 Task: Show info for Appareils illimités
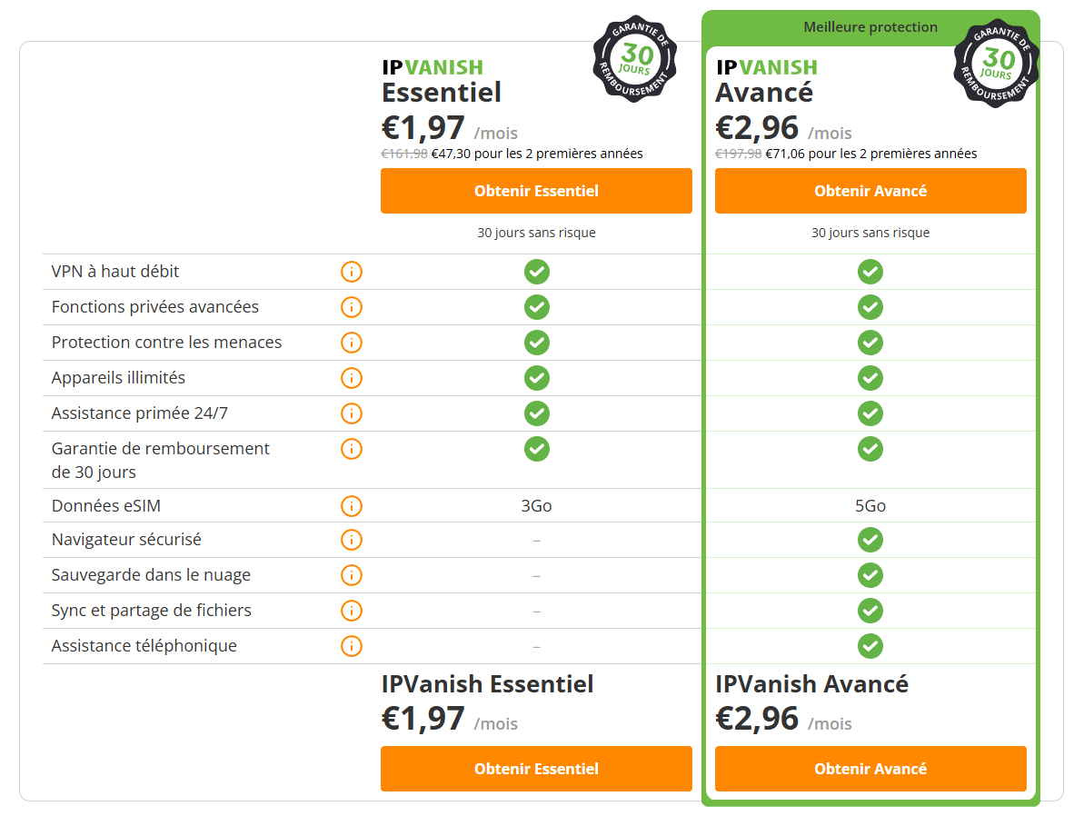coord(352,378)
